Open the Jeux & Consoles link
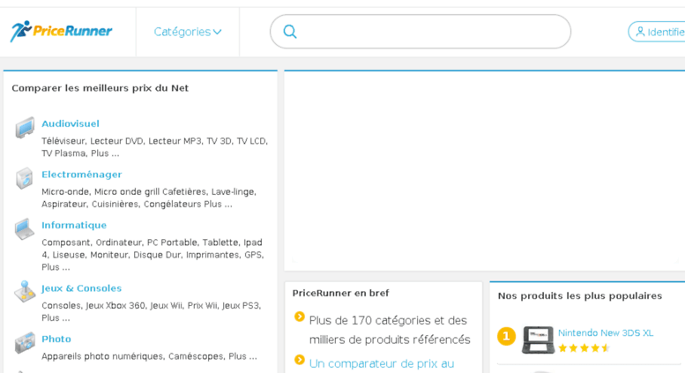685x373 pixels. pos(82,288)
